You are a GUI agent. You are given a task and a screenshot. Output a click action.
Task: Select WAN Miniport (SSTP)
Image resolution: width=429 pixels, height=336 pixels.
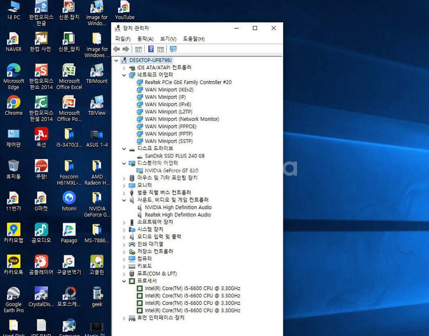pos(169,141)
